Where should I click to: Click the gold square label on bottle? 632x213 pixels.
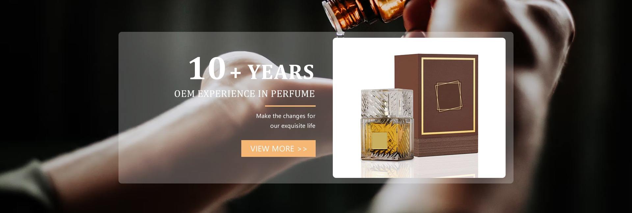point(380,141)
